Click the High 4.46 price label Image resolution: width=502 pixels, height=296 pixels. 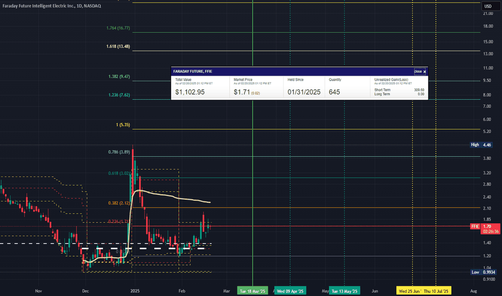pos(481,145)
